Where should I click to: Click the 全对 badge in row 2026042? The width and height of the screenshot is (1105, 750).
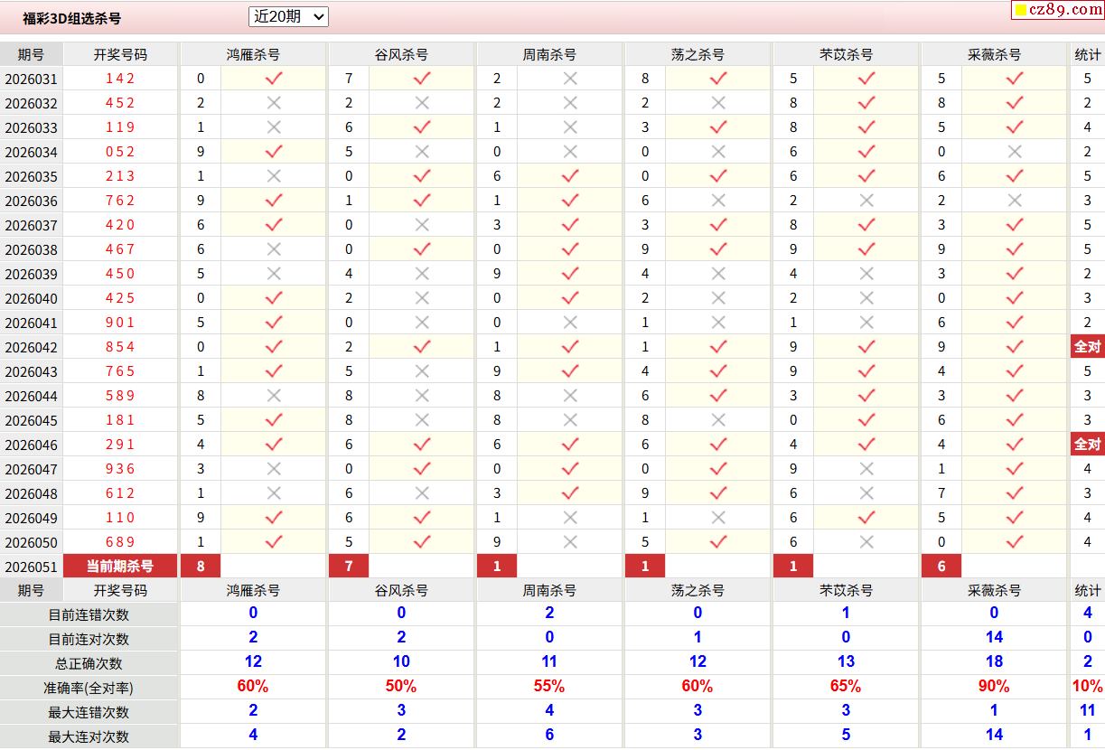[1087, 347]
